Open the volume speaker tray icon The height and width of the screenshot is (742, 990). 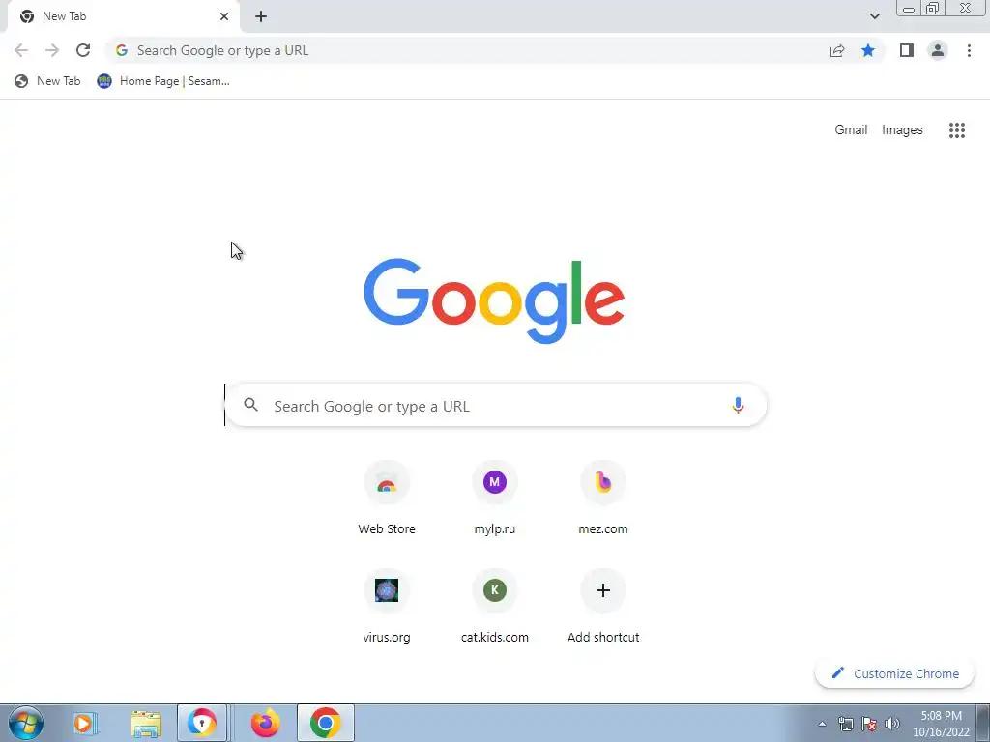pyautogui.click(x=891, y=724)
